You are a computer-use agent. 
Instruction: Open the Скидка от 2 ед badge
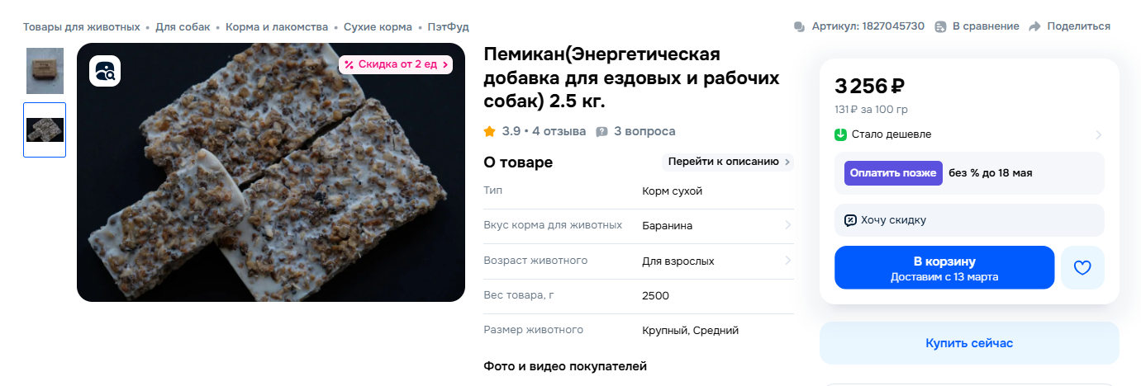pos(396,64)
